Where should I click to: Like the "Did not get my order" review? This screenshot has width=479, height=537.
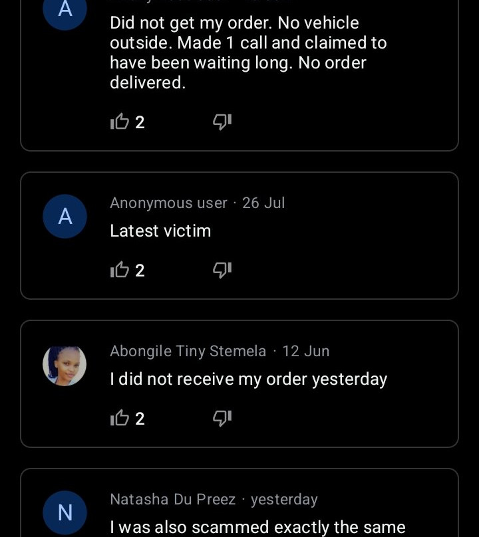[x=120, y=122]
